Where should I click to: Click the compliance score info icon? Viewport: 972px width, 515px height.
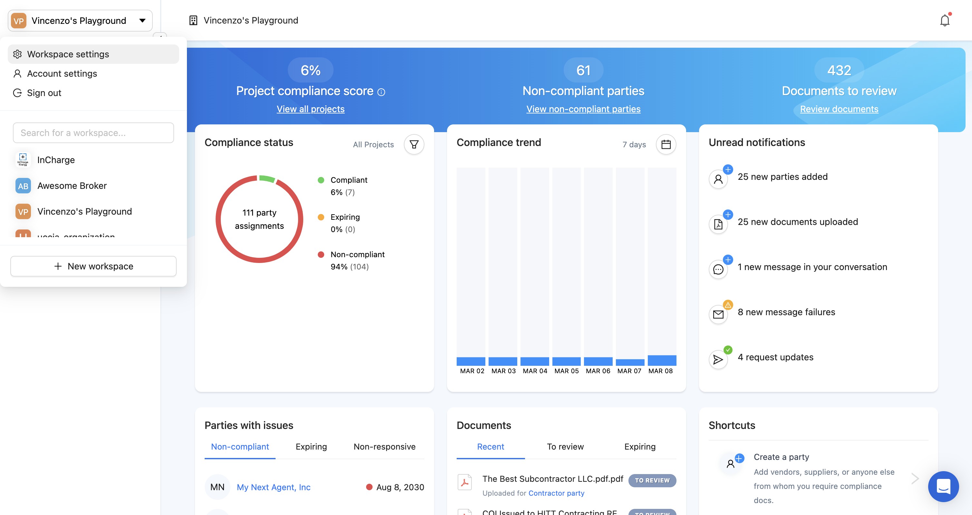[382, 92]
